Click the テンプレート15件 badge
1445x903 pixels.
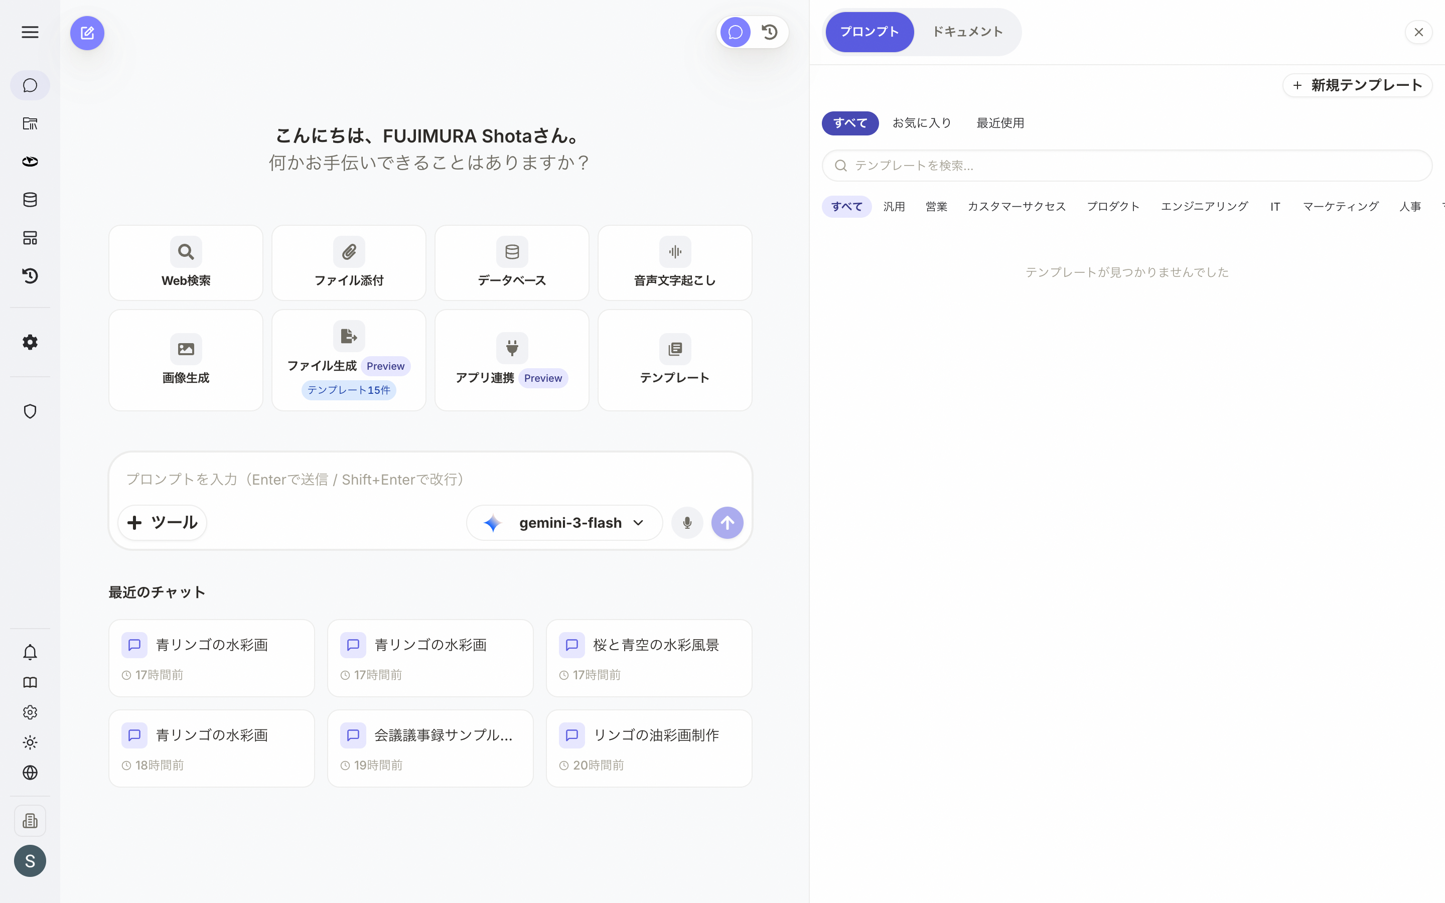349,390
